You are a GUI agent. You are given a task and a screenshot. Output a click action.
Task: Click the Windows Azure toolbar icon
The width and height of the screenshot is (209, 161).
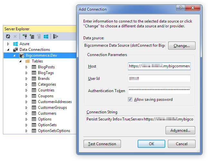(46, 36)
